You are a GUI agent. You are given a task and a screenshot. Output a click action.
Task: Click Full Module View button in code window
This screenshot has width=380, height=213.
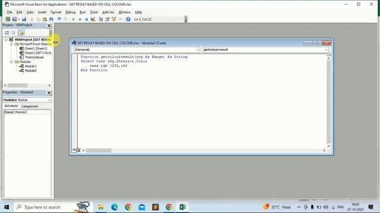[78, 150]
